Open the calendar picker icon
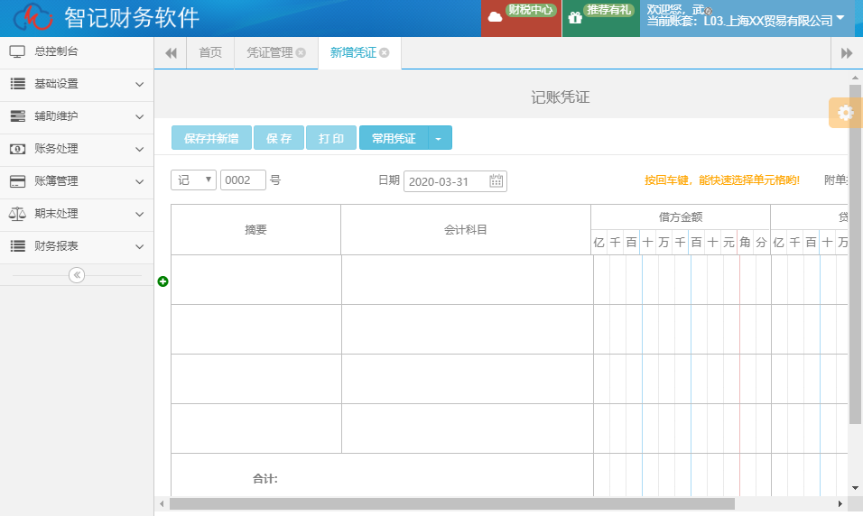Image resolution: width=863 pixels, height=516 pixels. tap(496, 180)
